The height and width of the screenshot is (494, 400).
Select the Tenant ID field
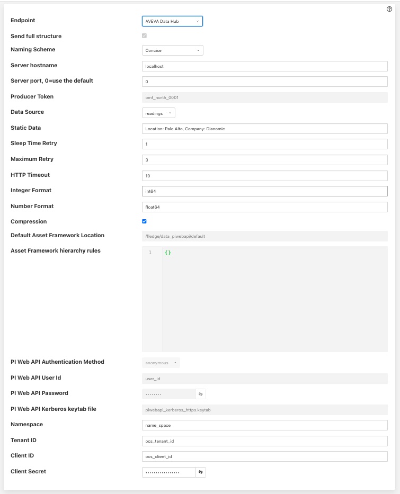pyautogui.click(x=264, y=441)
